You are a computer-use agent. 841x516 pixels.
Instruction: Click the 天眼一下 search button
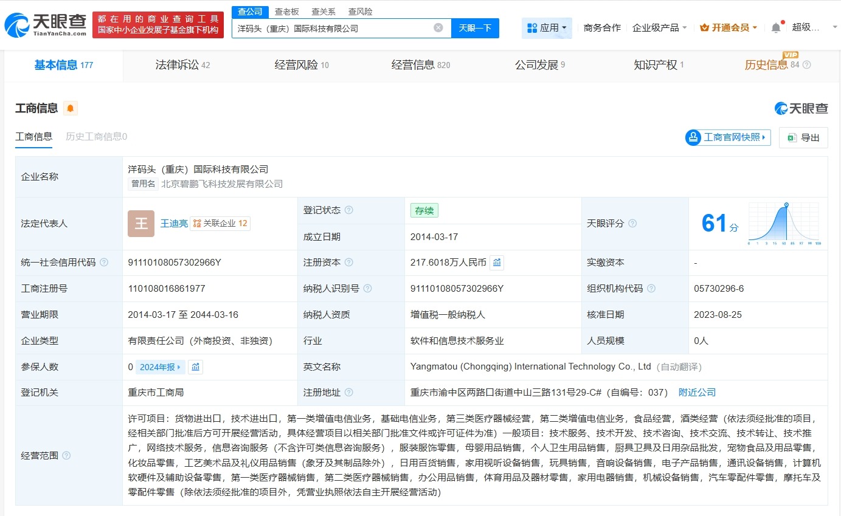tap(475, 28)
